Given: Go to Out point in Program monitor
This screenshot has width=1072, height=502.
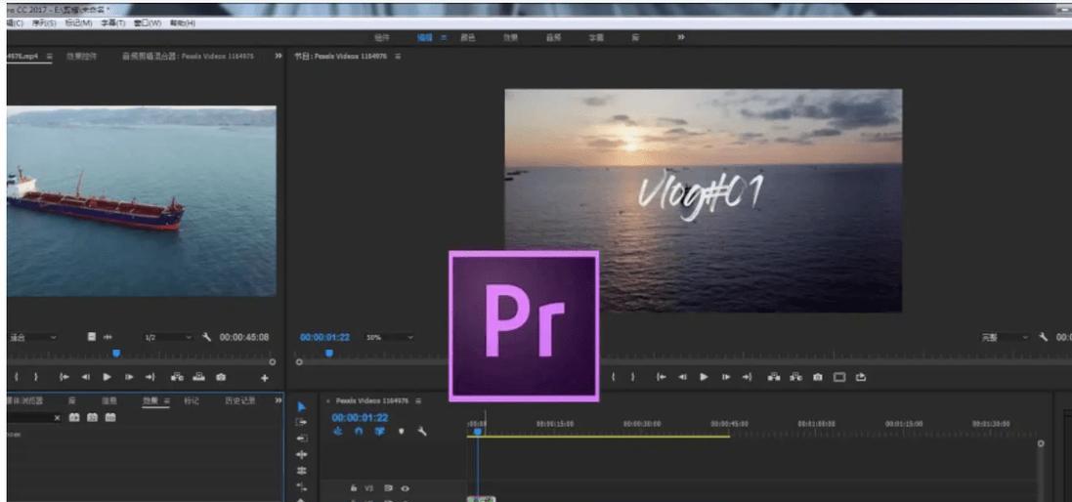Looking at the screenshot, I should [747, 377].
